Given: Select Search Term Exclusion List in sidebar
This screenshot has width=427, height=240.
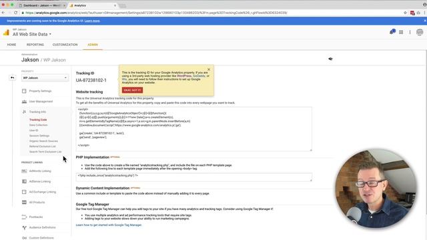Looking at the screenshot, I should click(x=45, y=152).
